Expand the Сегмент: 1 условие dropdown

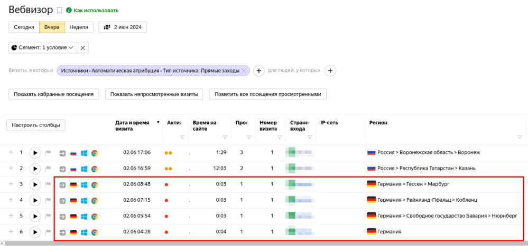[x=43, y=47]
